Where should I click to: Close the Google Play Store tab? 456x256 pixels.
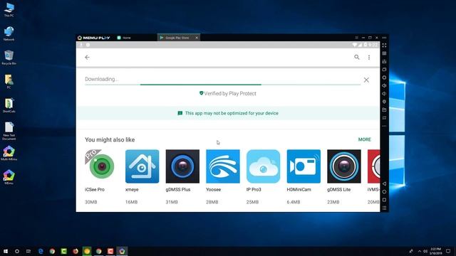coord(197,38)
